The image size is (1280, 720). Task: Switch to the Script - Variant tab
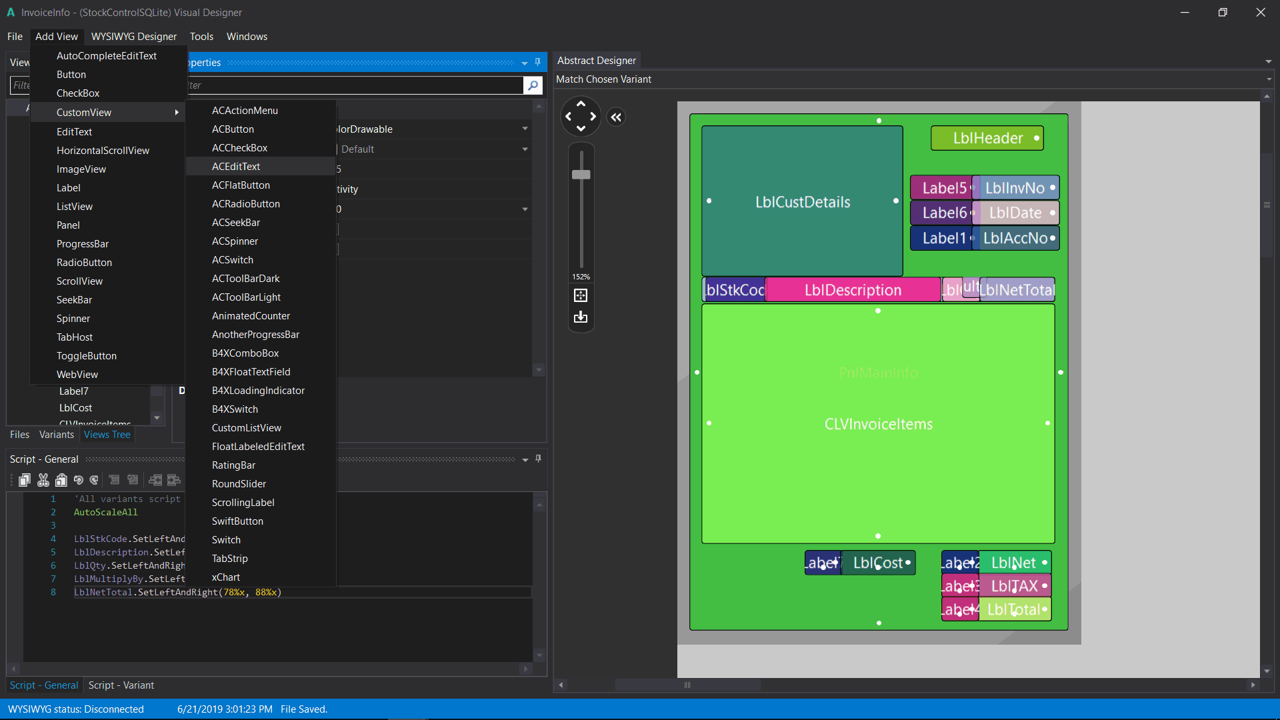(121, 685)
